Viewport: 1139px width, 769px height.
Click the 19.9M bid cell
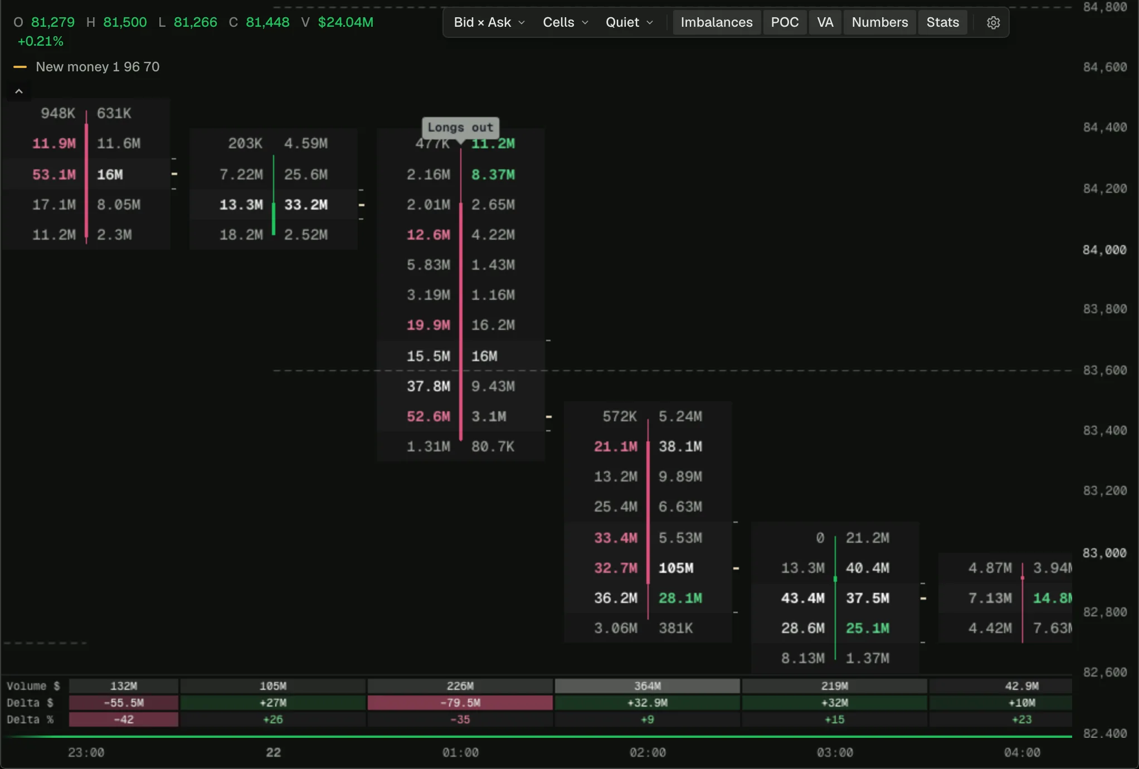429,325
